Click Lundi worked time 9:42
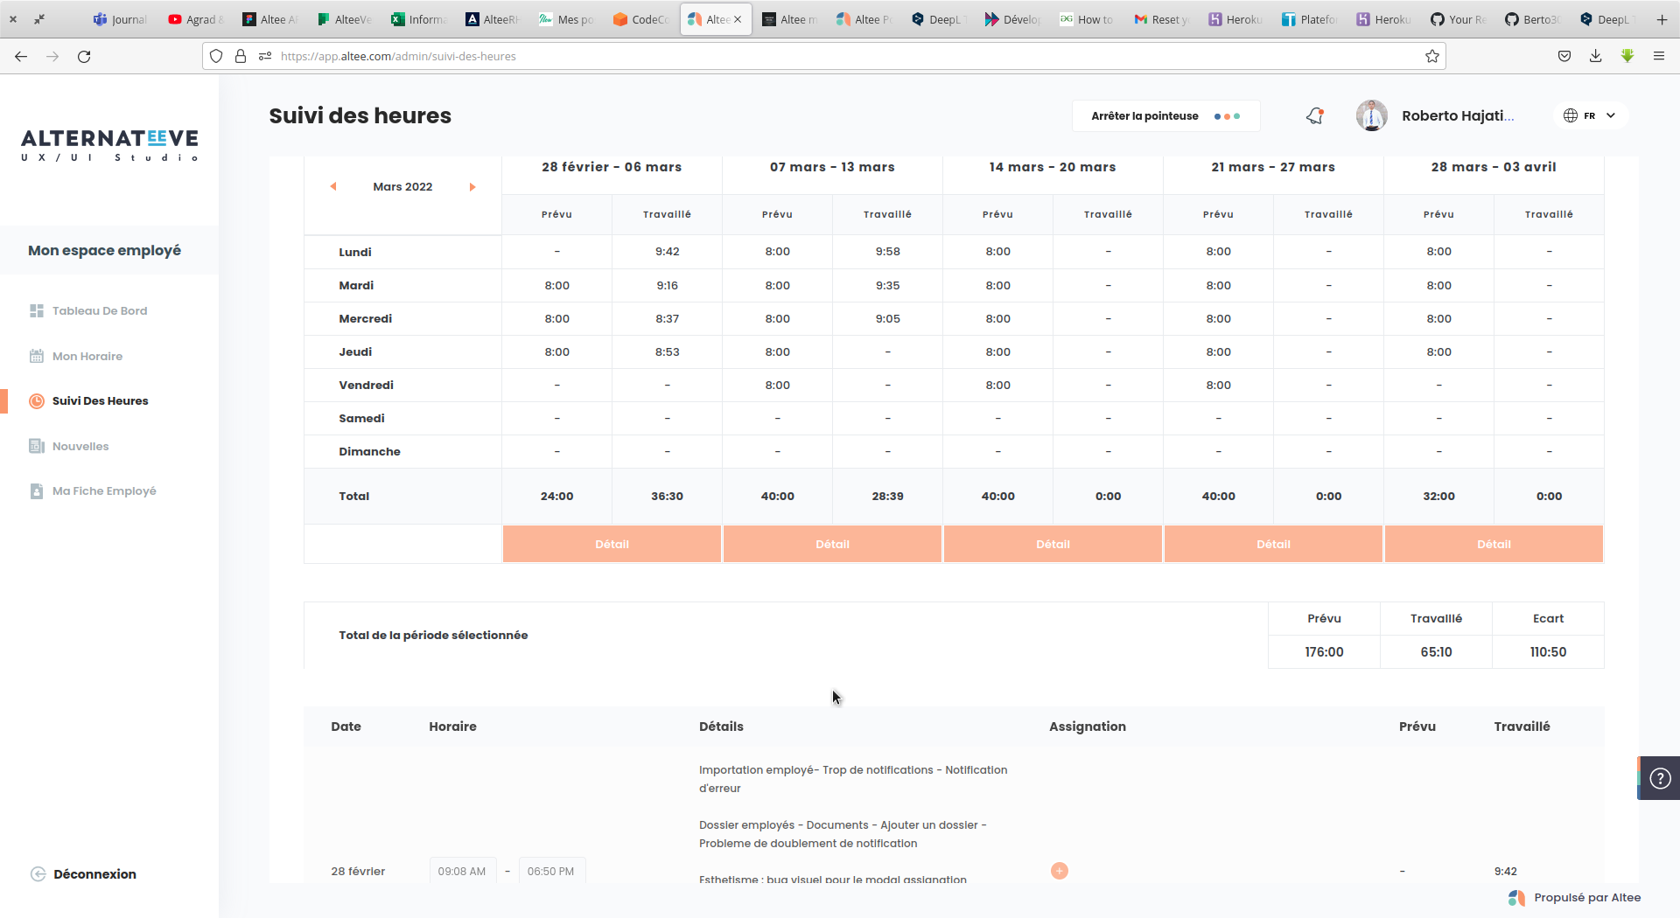Viewport: 1680px width, 918px height. coord(667,252)
